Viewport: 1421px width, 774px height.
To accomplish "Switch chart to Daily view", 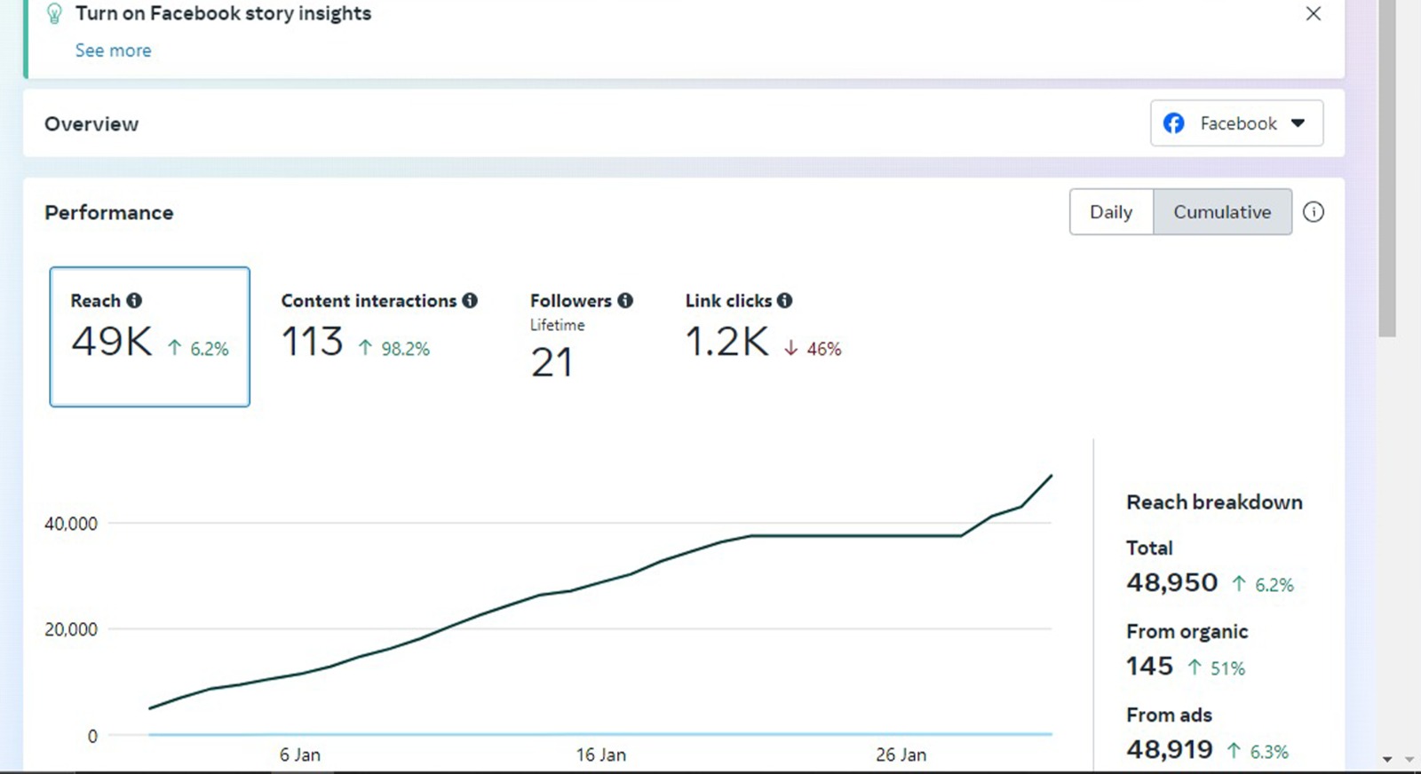I will [x=1111, y=212].
